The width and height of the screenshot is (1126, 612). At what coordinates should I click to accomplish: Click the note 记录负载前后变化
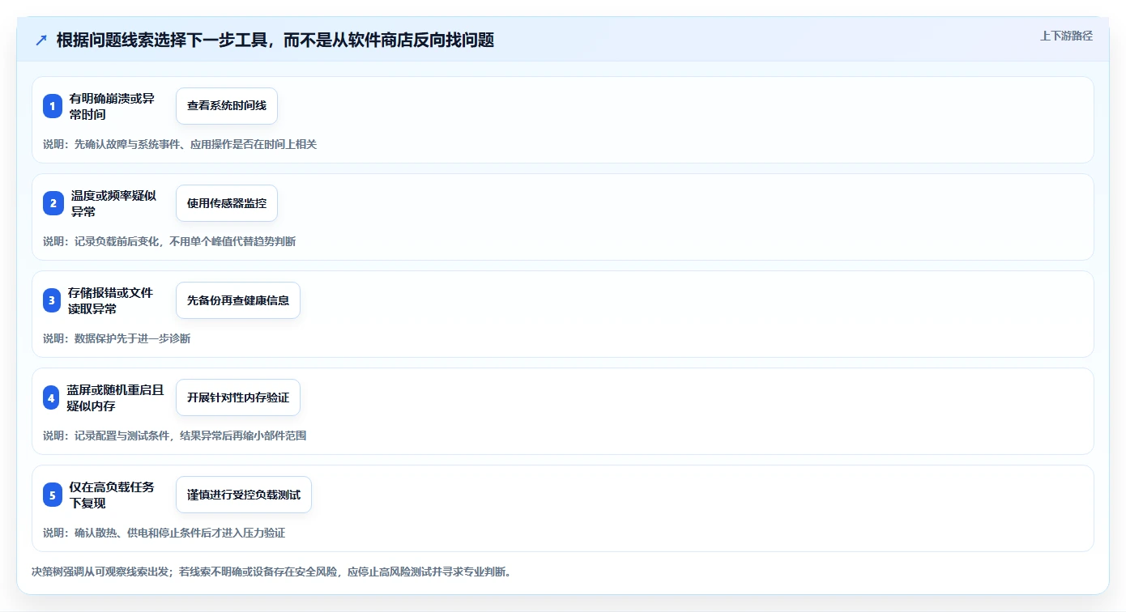(117, 241)
